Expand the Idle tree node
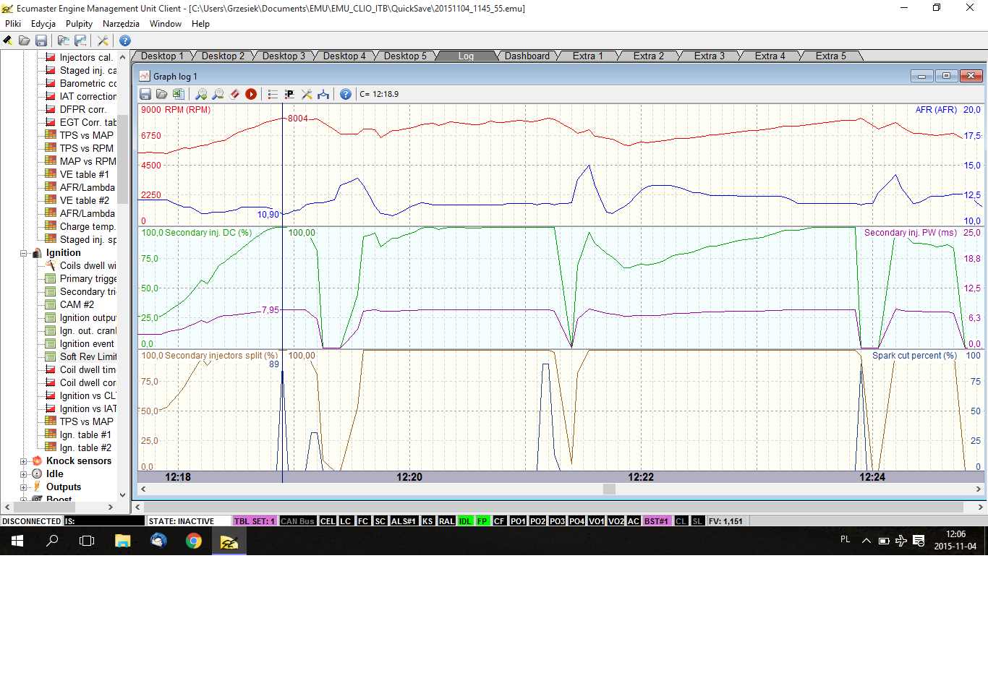 pyautogui.click(x=24, y=474)
